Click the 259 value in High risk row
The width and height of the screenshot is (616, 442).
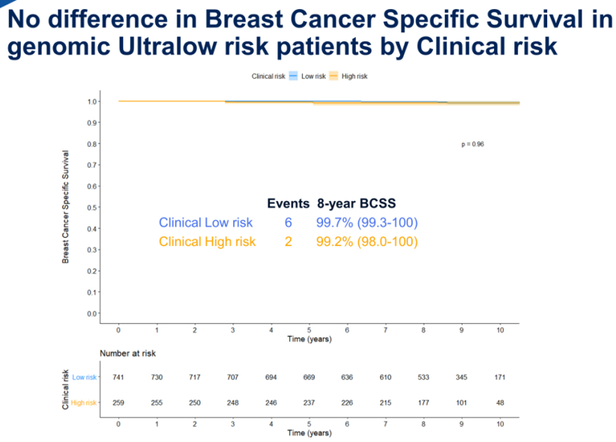point(118,402)
